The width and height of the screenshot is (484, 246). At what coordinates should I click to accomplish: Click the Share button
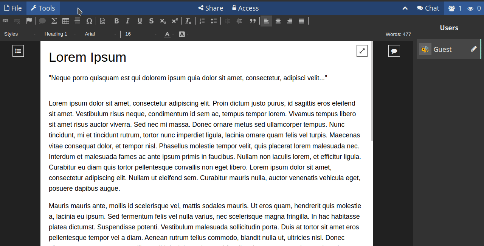pos(211,8)
